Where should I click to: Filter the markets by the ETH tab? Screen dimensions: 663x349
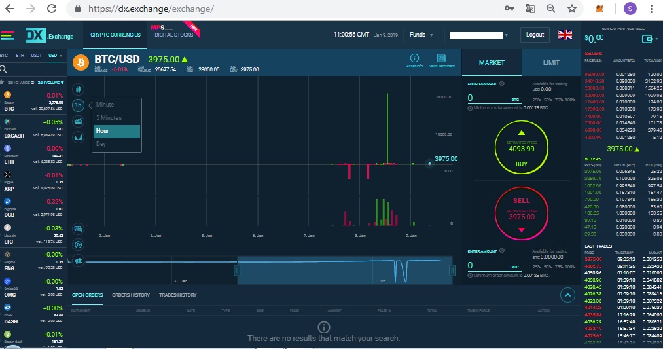pyautogui.click(x=20, y=56)
